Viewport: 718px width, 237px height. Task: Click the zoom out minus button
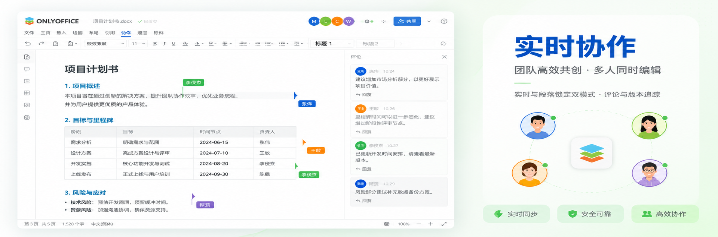[x=419, y=224]
